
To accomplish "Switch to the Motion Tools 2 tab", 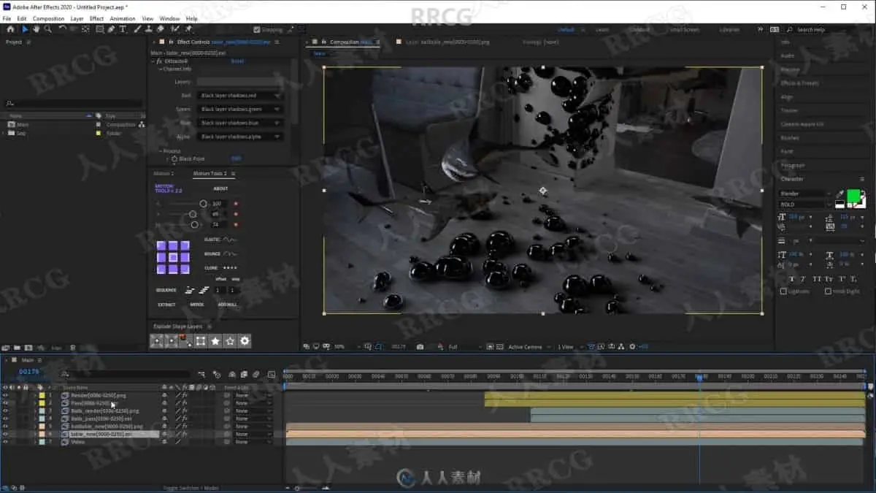I will [210, 174].
